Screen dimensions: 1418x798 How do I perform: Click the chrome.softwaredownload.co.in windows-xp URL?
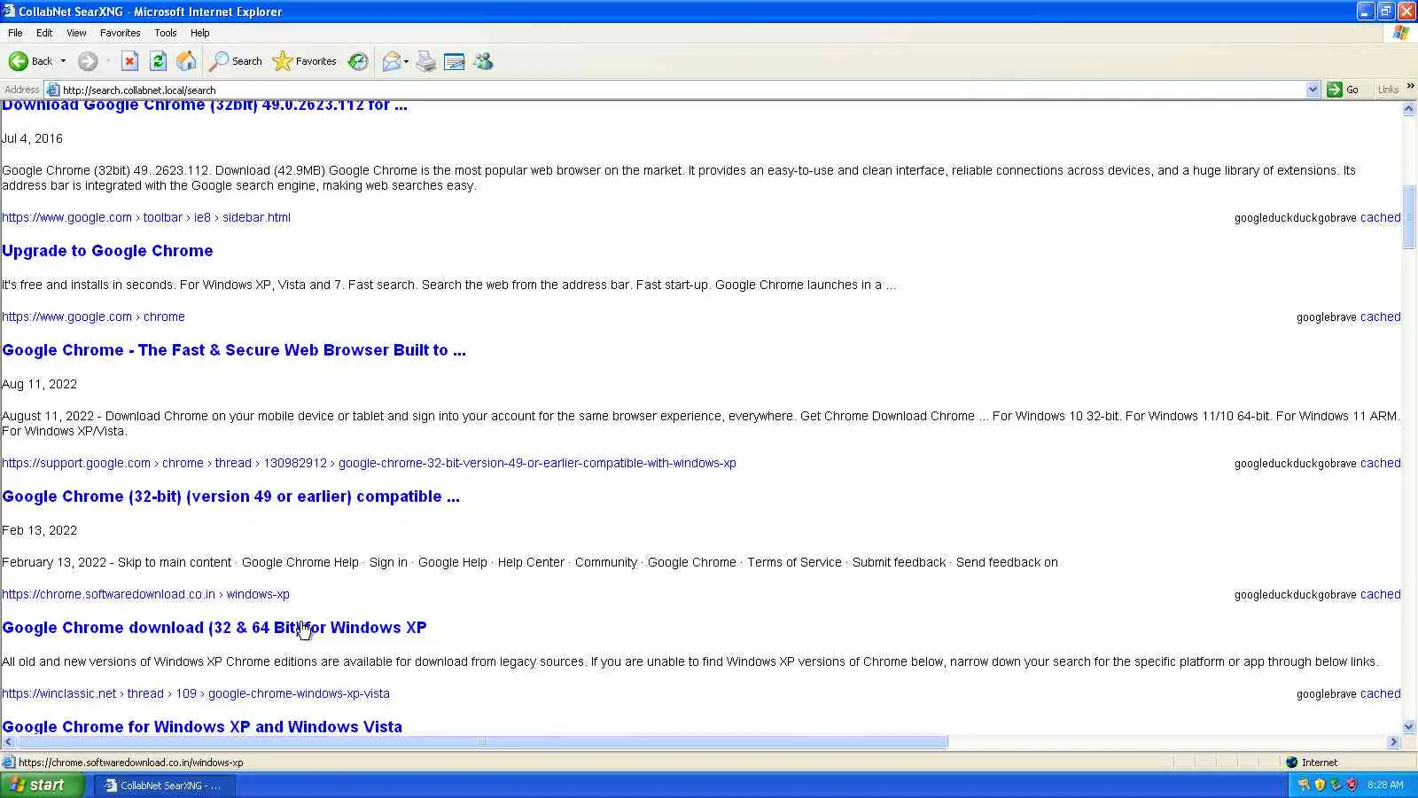click(145, 594)
